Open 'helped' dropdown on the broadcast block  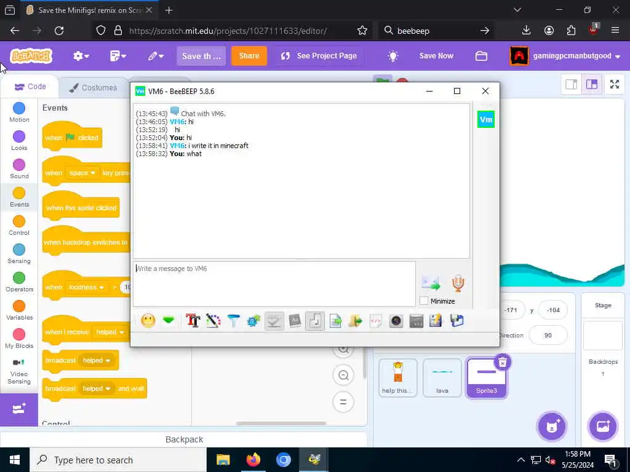(x=97, y=360)
